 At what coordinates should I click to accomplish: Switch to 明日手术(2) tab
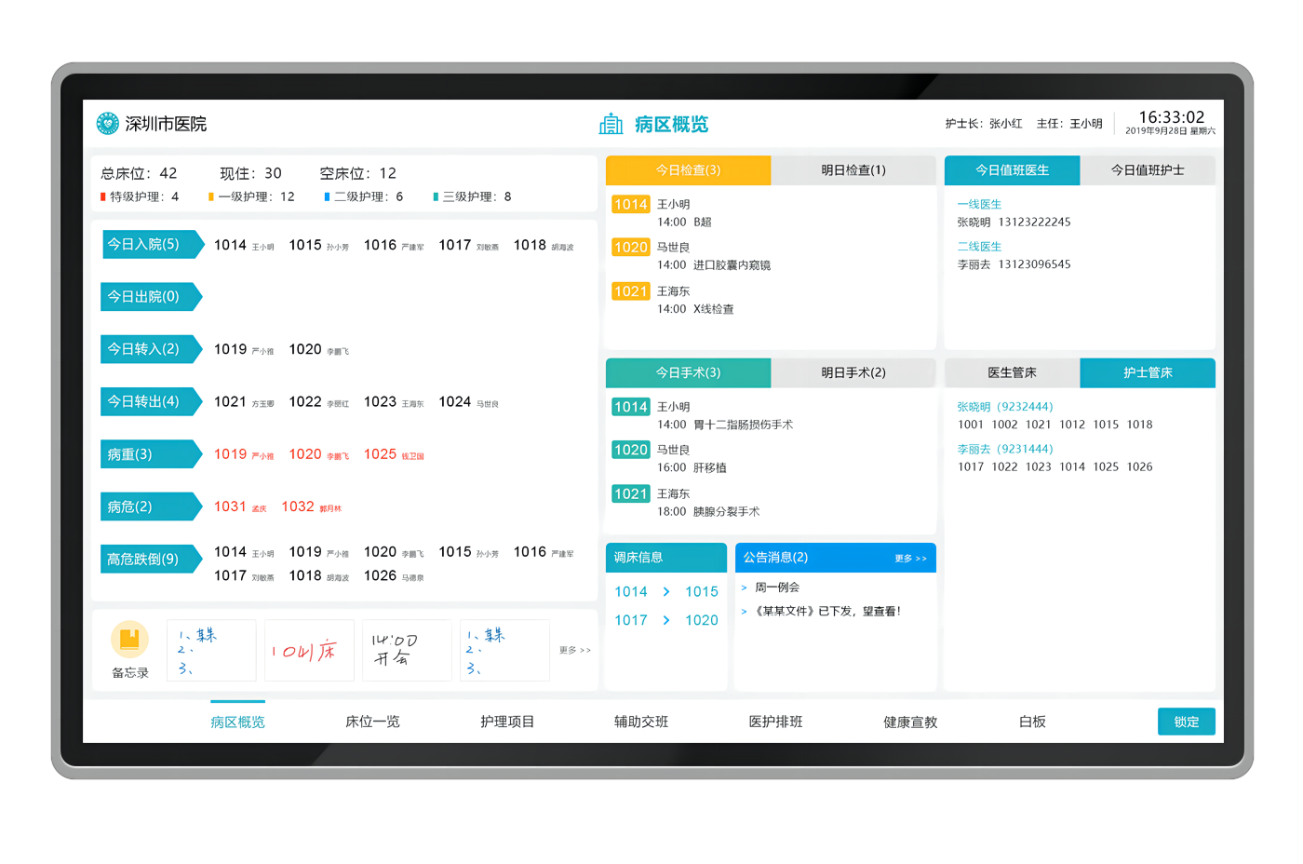pos(853,372)
